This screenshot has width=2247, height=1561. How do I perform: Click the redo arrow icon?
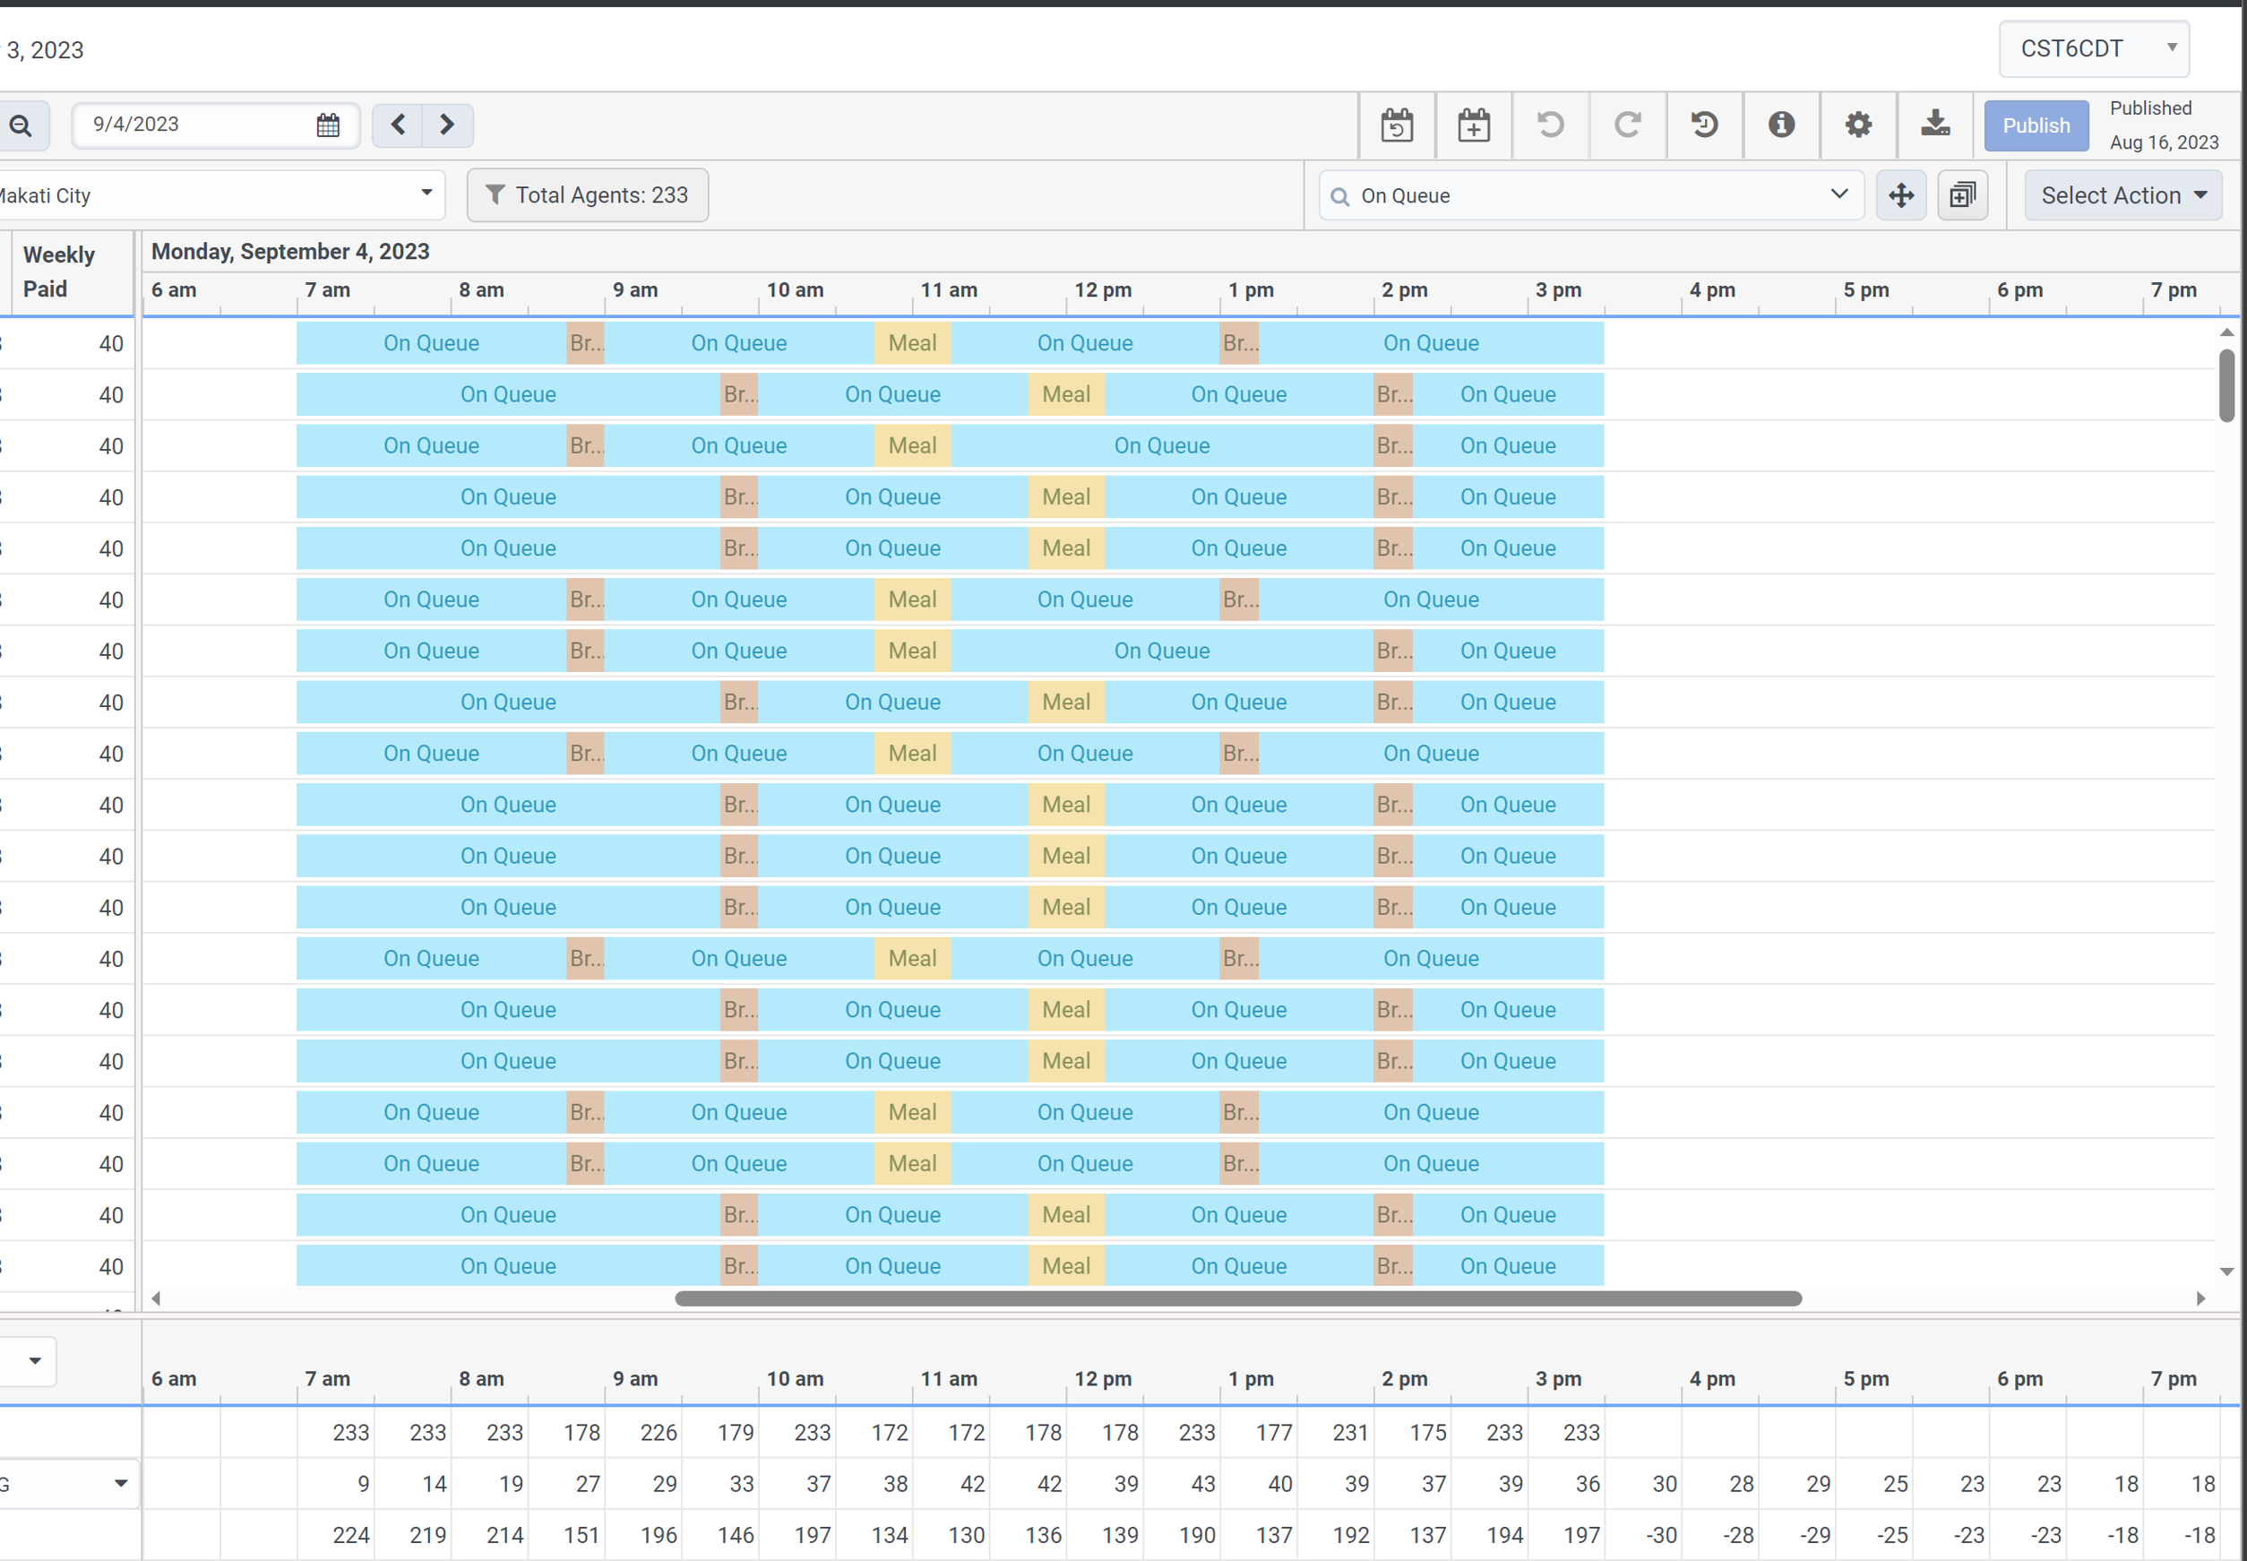pos(1627,125)
